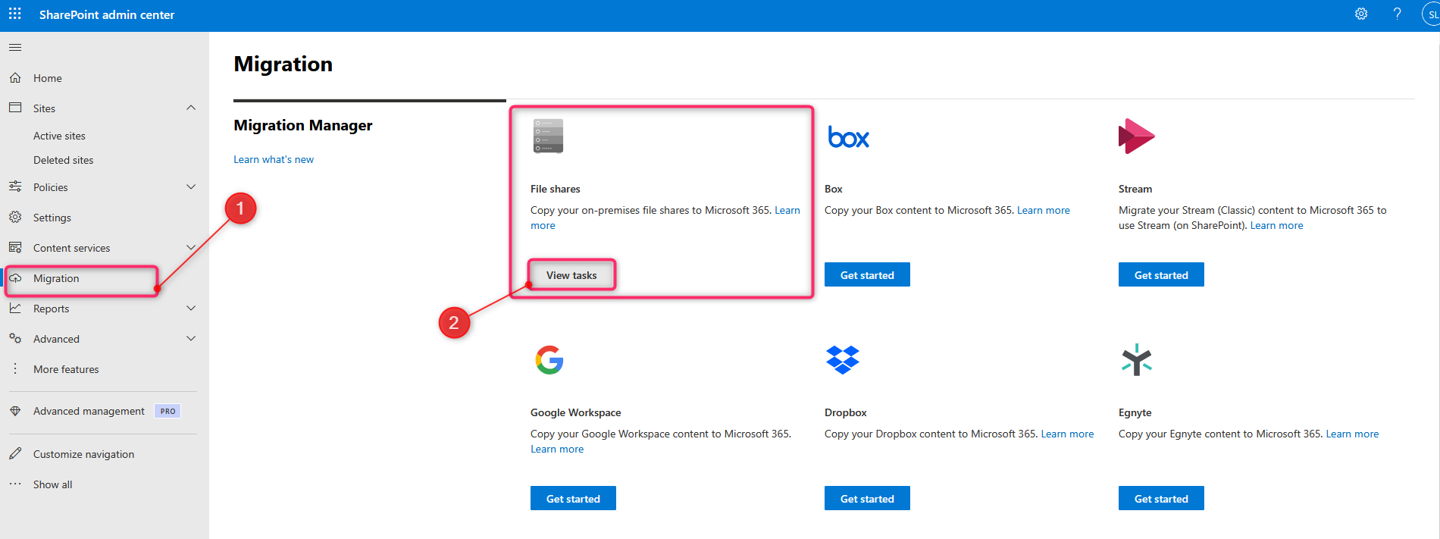
Task: Open Deleted sites page
Action: click(64, 160)
